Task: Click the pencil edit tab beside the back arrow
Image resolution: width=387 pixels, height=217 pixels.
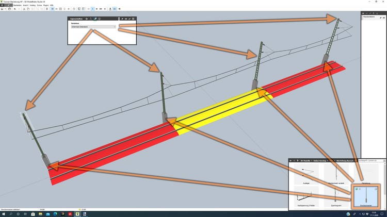Action: [x=8, y=5]
